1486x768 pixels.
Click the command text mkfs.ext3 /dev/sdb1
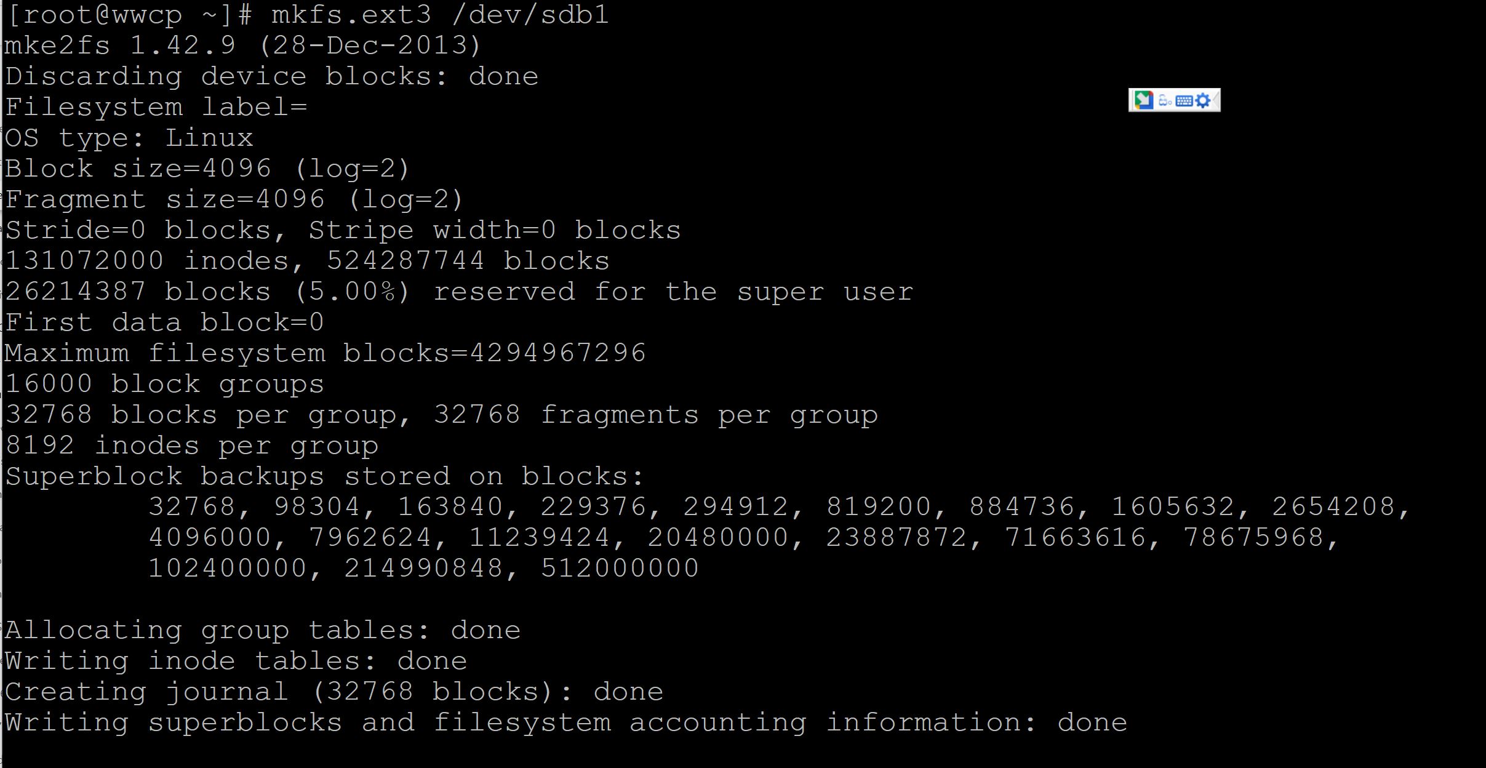440,15
